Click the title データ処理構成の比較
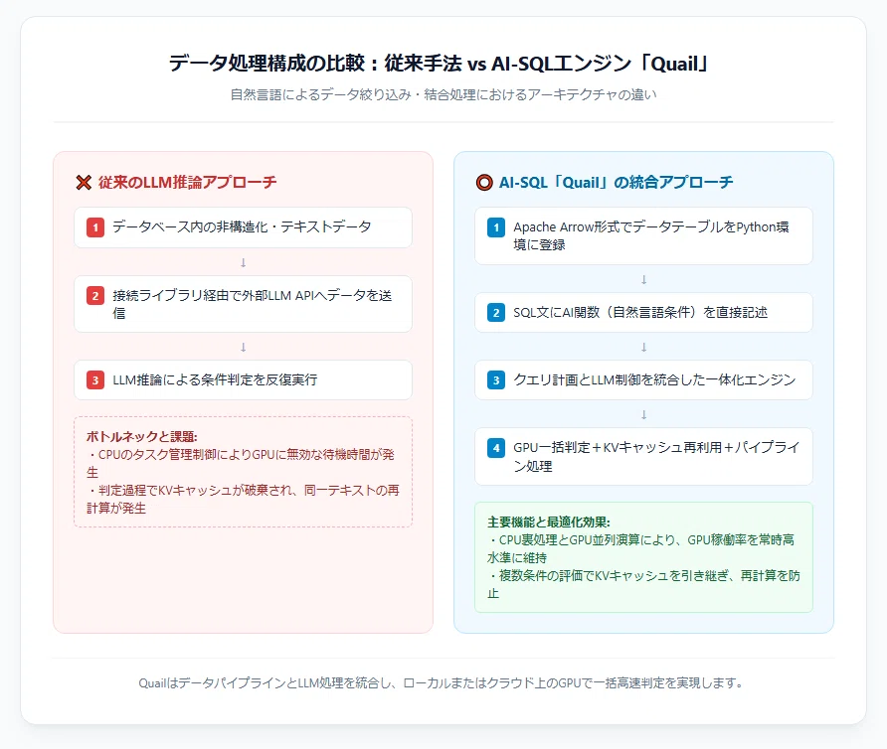This screenshot has width=887, height=749. [x=439, y=63]
